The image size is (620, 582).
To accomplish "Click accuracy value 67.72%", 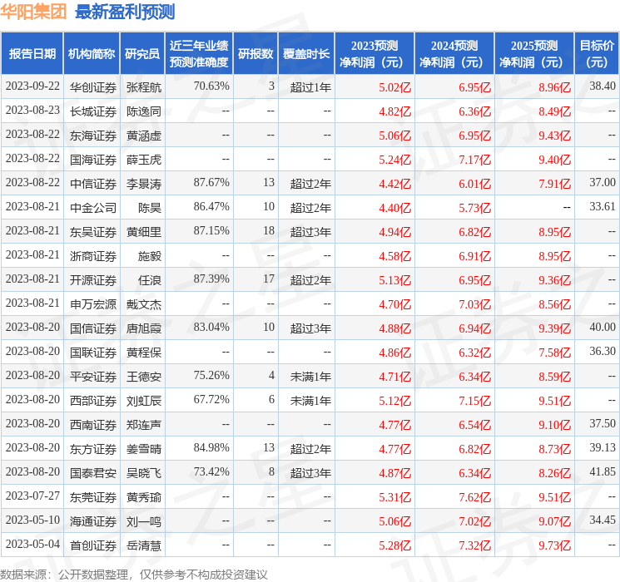I will [211, 399].
